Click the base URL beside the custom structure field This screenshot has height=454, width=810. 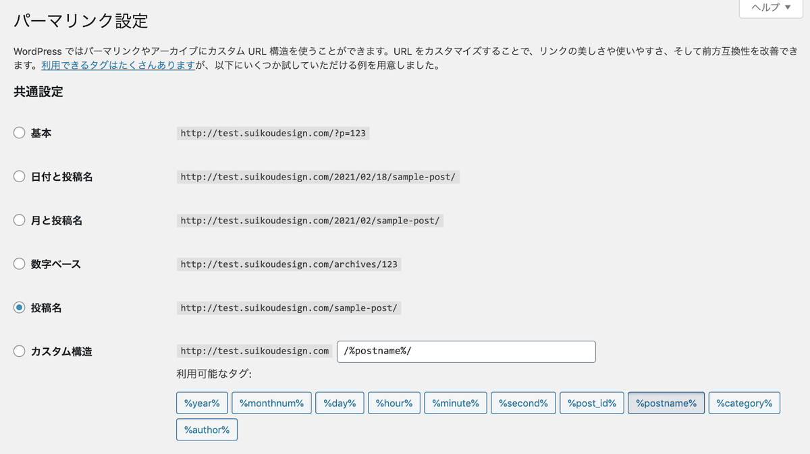pyautogui.click(x=254, y=351)
